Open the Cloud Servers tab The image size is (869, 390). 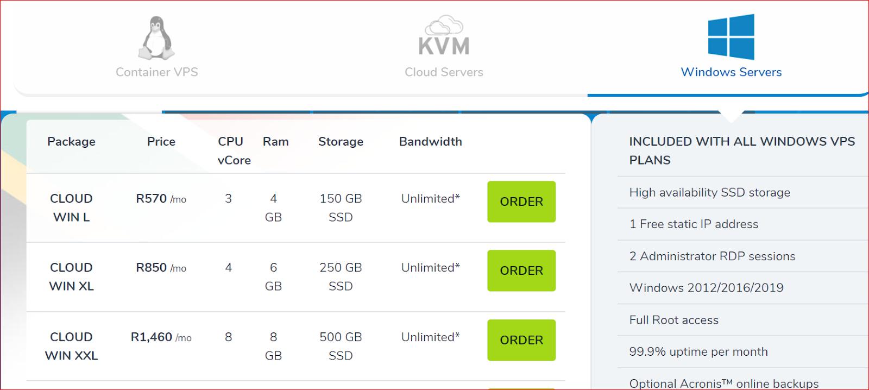444,72
